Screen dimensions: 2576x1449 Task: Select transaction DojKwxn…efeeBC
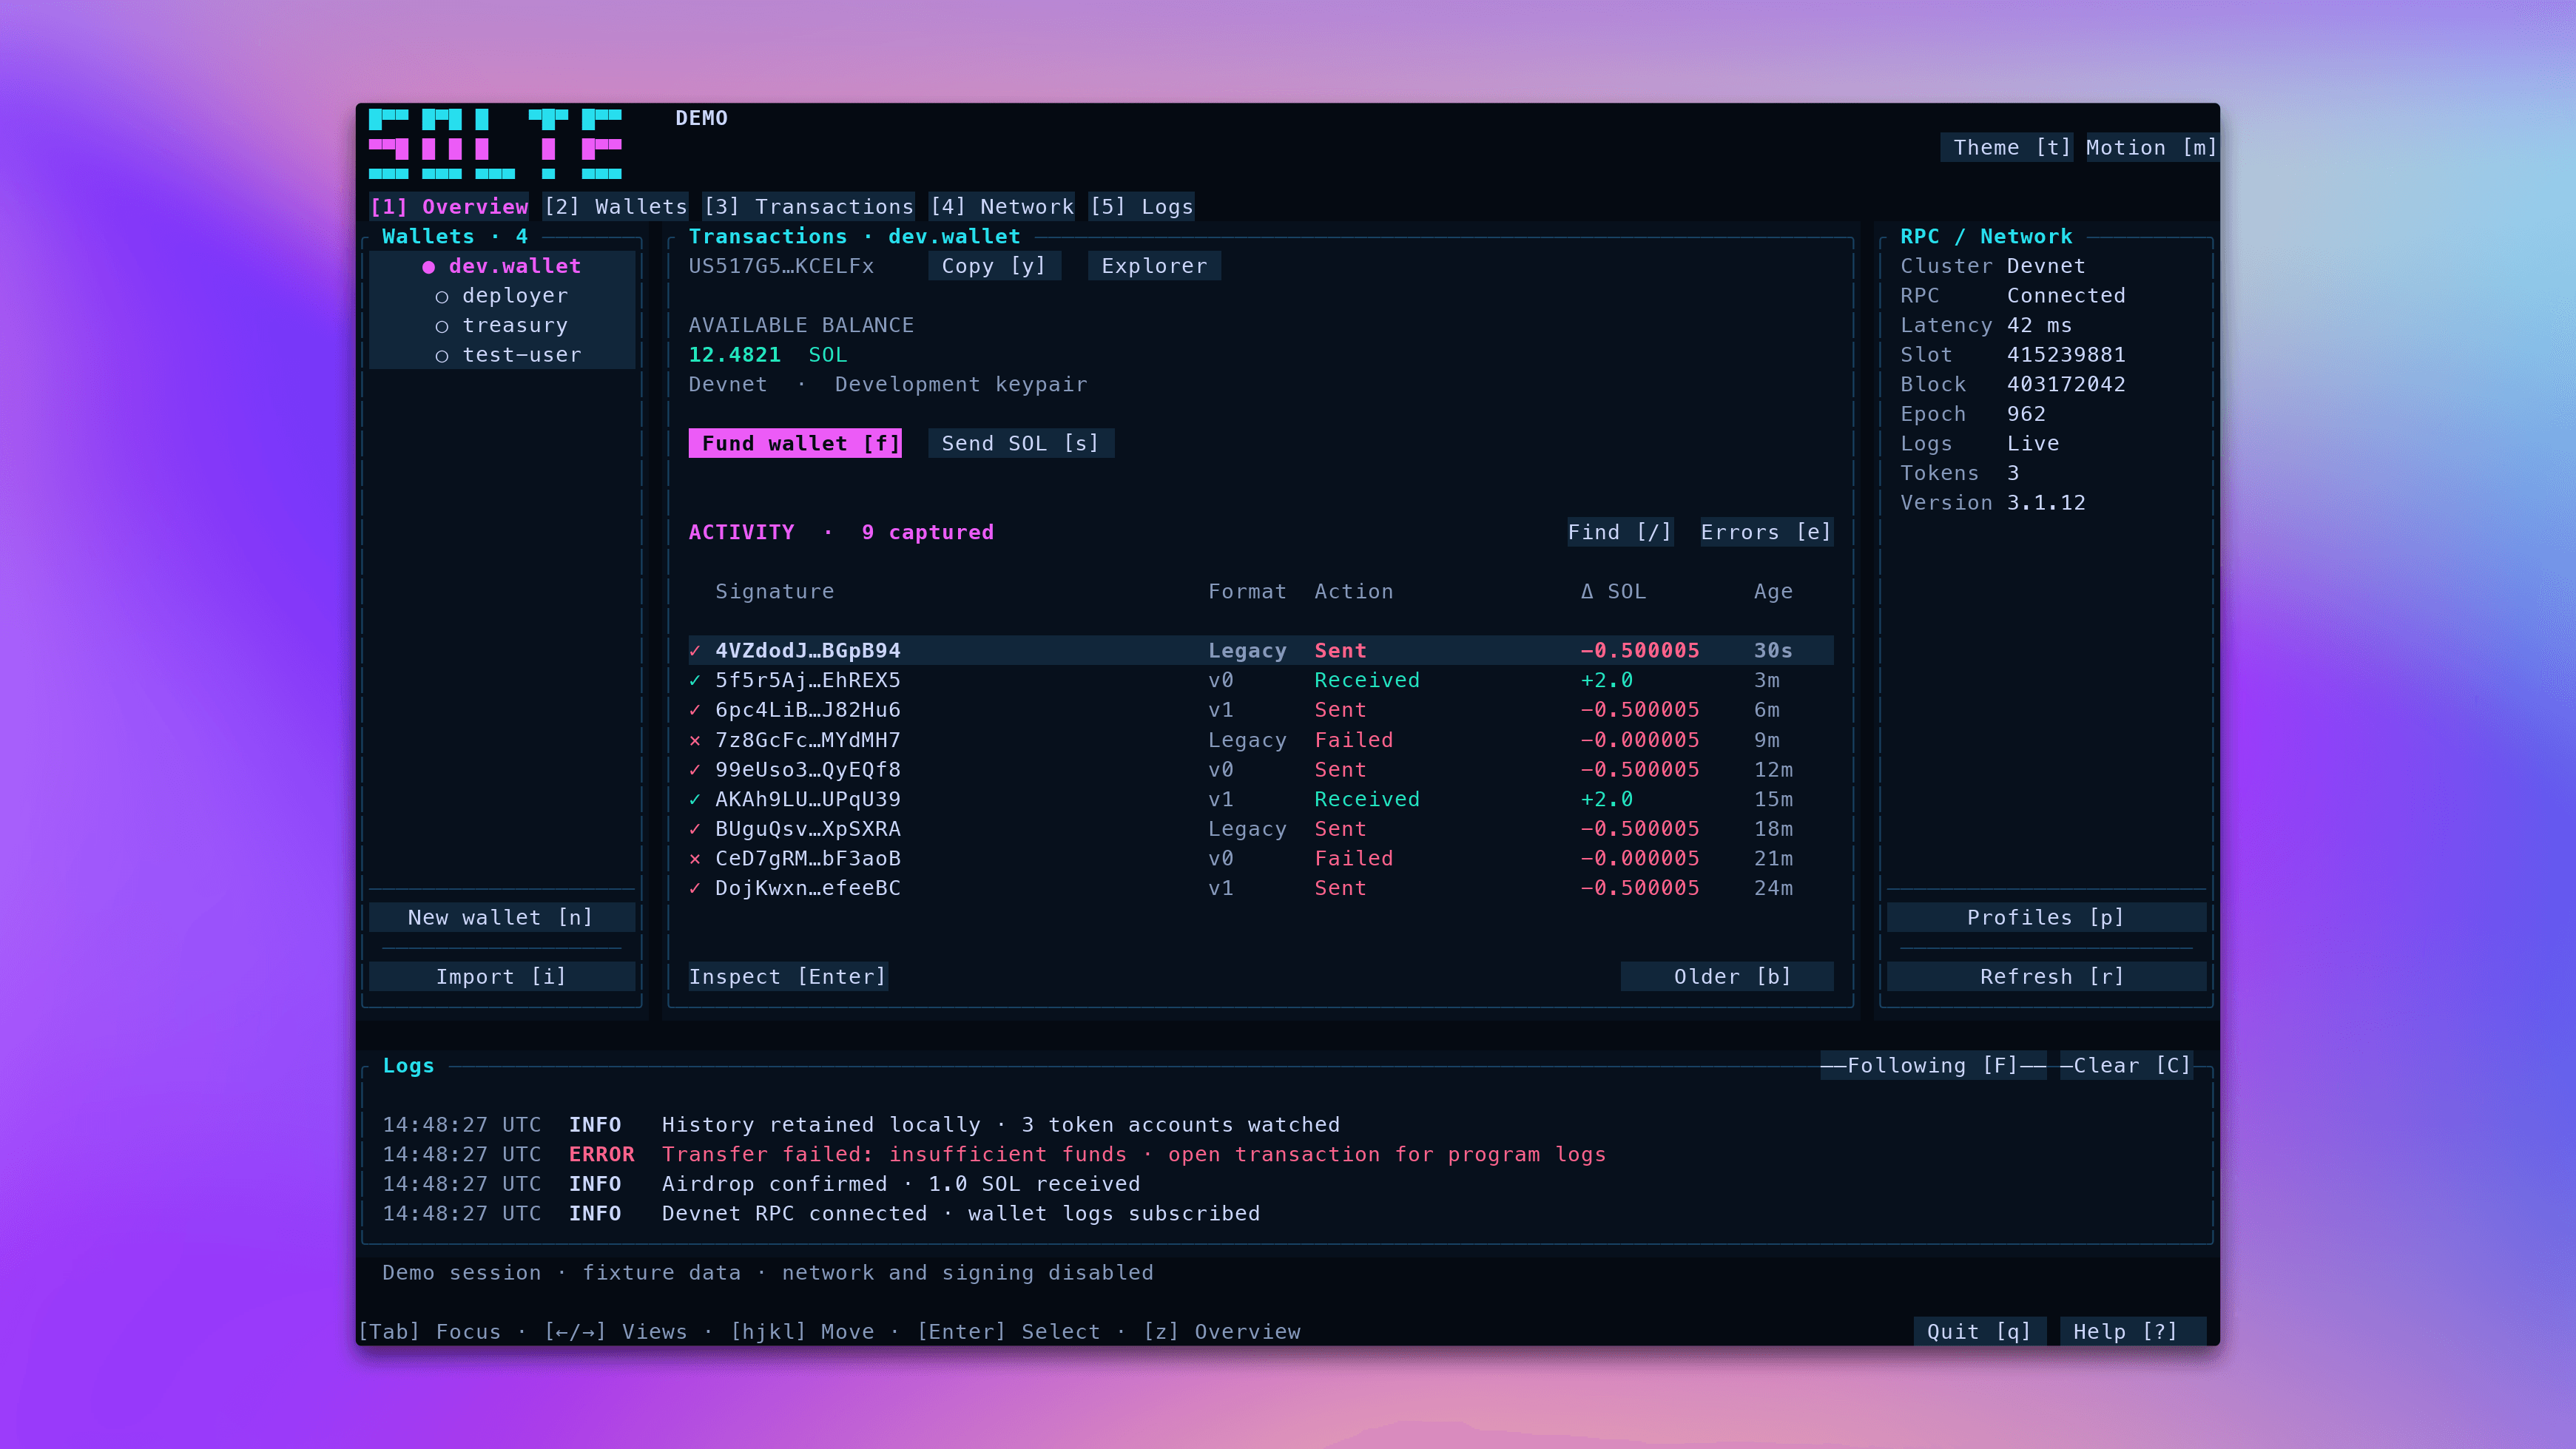pyautogui.click(x=1260, y=888)
